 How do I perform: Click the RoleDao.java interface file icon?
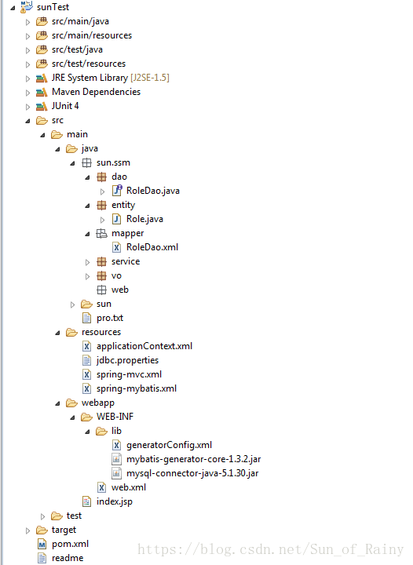(x=117, y=190)
